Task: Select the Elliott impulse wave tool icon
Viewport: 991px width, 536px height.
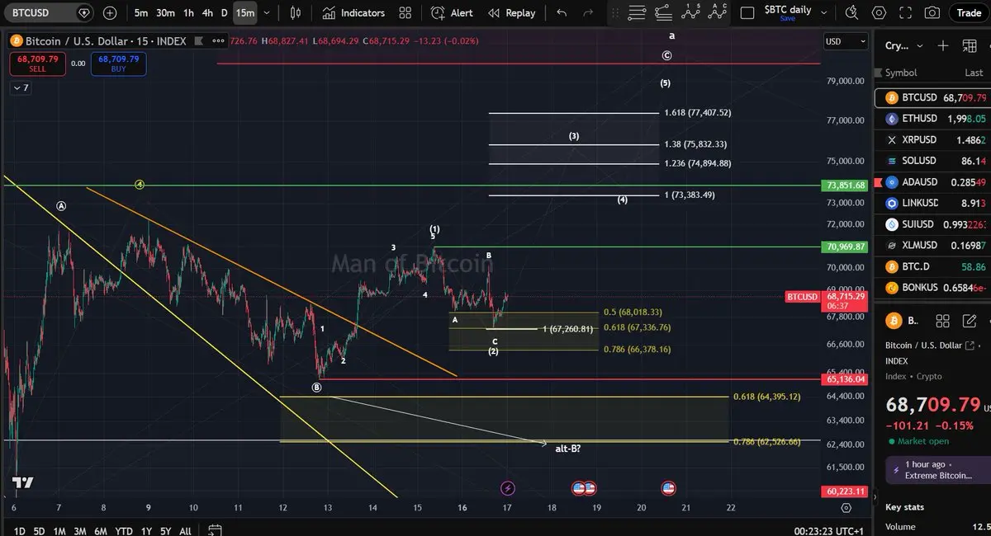Action: point(690,13)
